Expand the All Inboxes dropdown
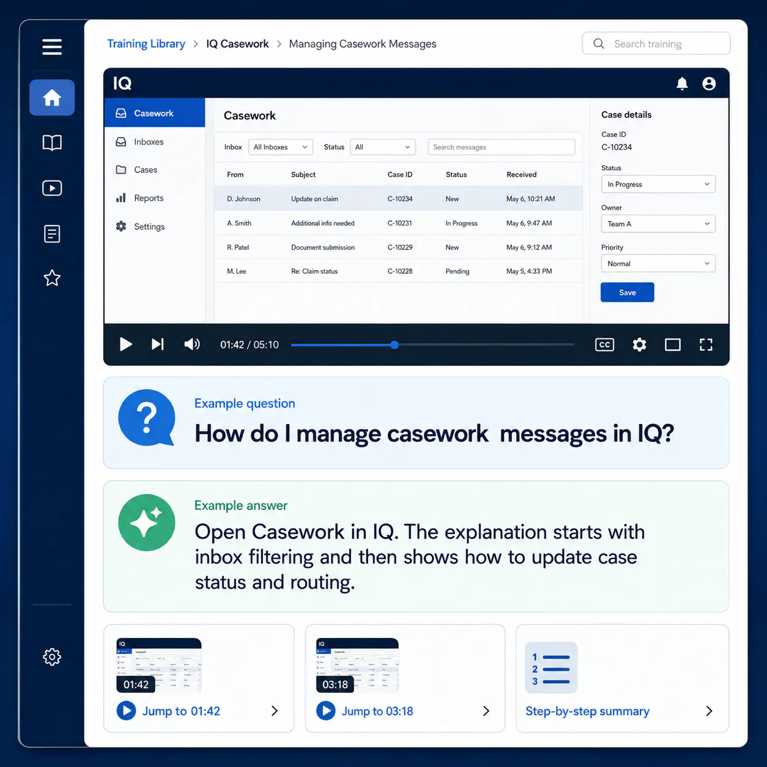This screenshot has width=767, height=767. (x=281, y=147)
